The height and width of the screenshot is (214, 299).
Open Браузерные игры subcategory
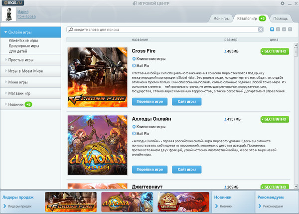tap(24, 46)
